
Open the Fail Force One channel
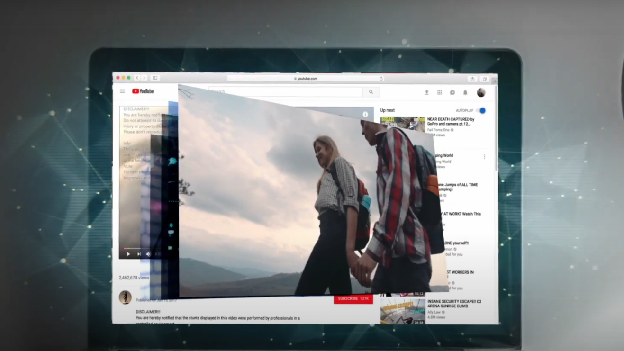(x=438, y=130)
